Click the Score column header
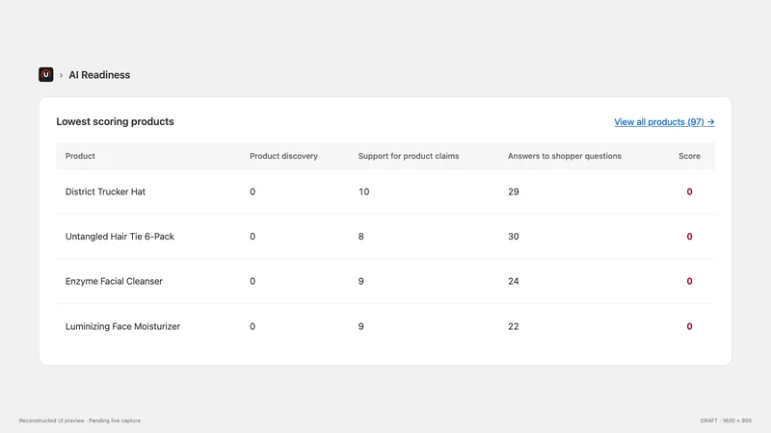Viewport: 771px width, 433px height. pyautogui.click(x=689, y=156)
